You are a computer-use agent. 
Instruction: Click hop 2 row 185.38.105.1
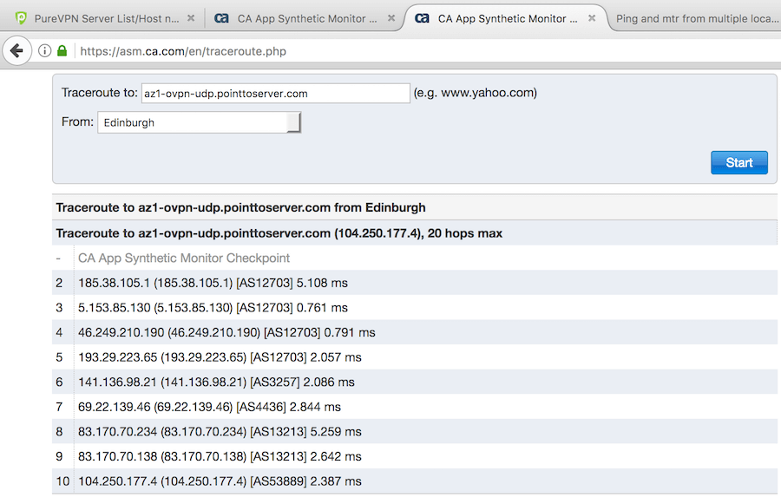415,283
